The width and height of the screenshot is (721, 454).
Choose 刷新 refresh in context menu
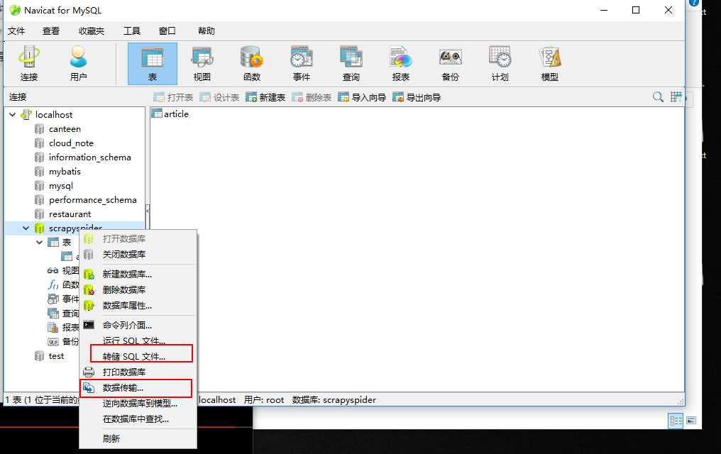pyautogui.click(x=138, y=439)
